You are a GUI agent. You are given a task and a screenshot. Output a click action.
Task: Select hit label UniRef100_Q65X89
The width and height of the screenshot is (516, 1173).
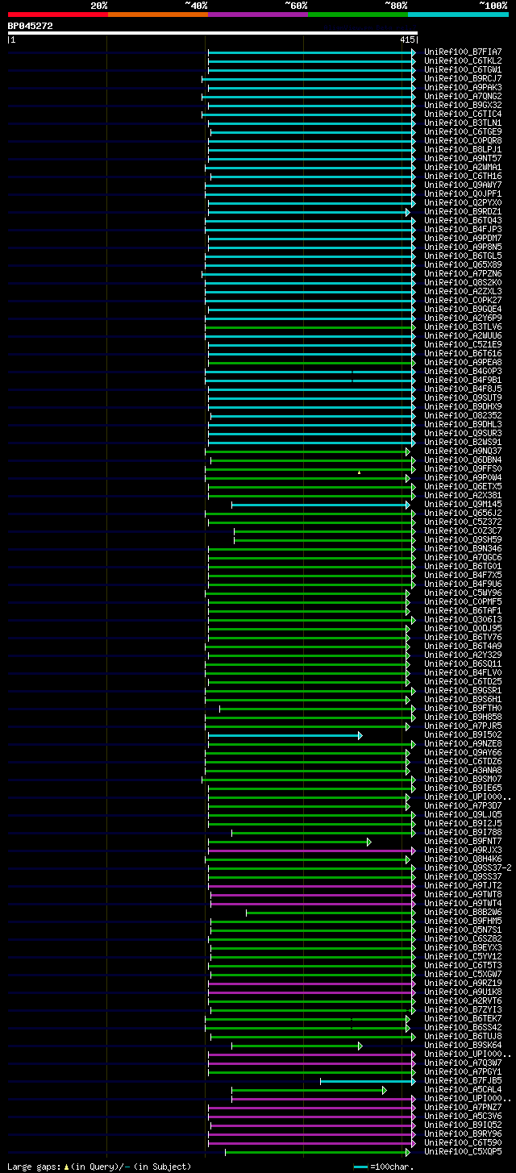pos(462,264)
